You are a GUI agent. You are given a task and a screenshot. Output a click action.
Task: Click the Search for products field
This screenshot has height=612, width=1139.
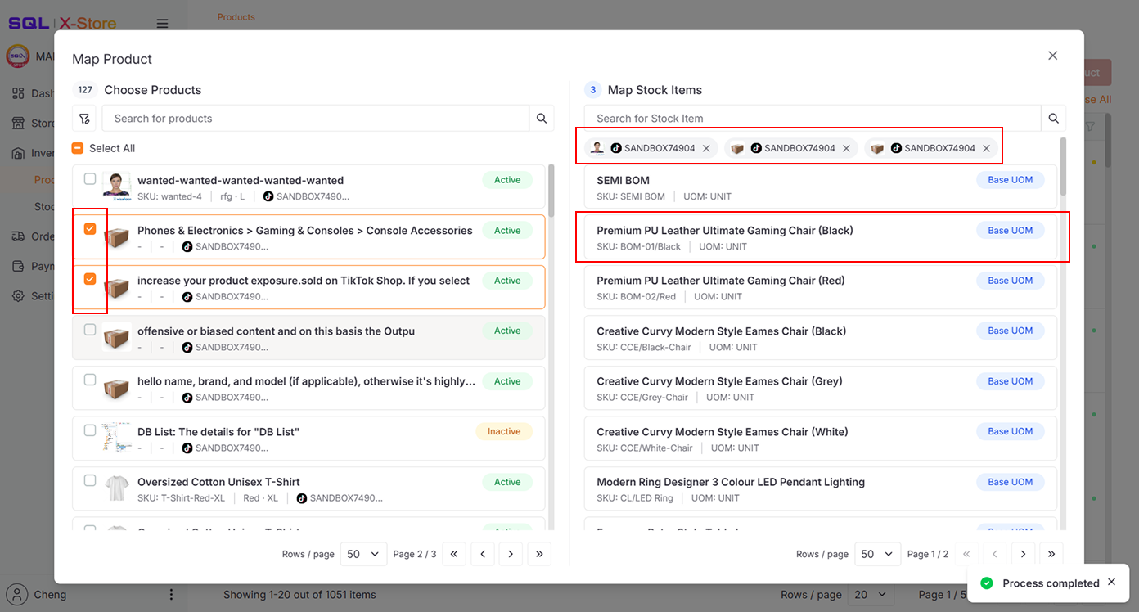pyautogui.click(x=315, y=119)
